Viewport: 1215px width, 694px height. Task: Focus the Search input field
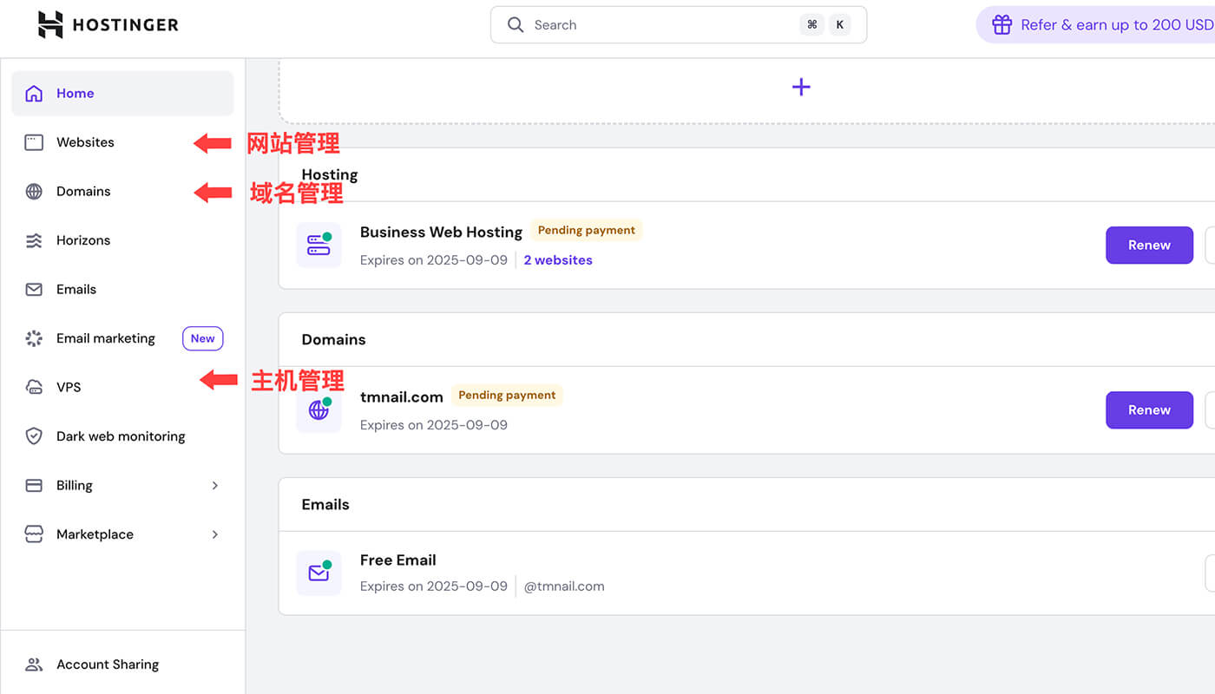[x=679, y=25]
